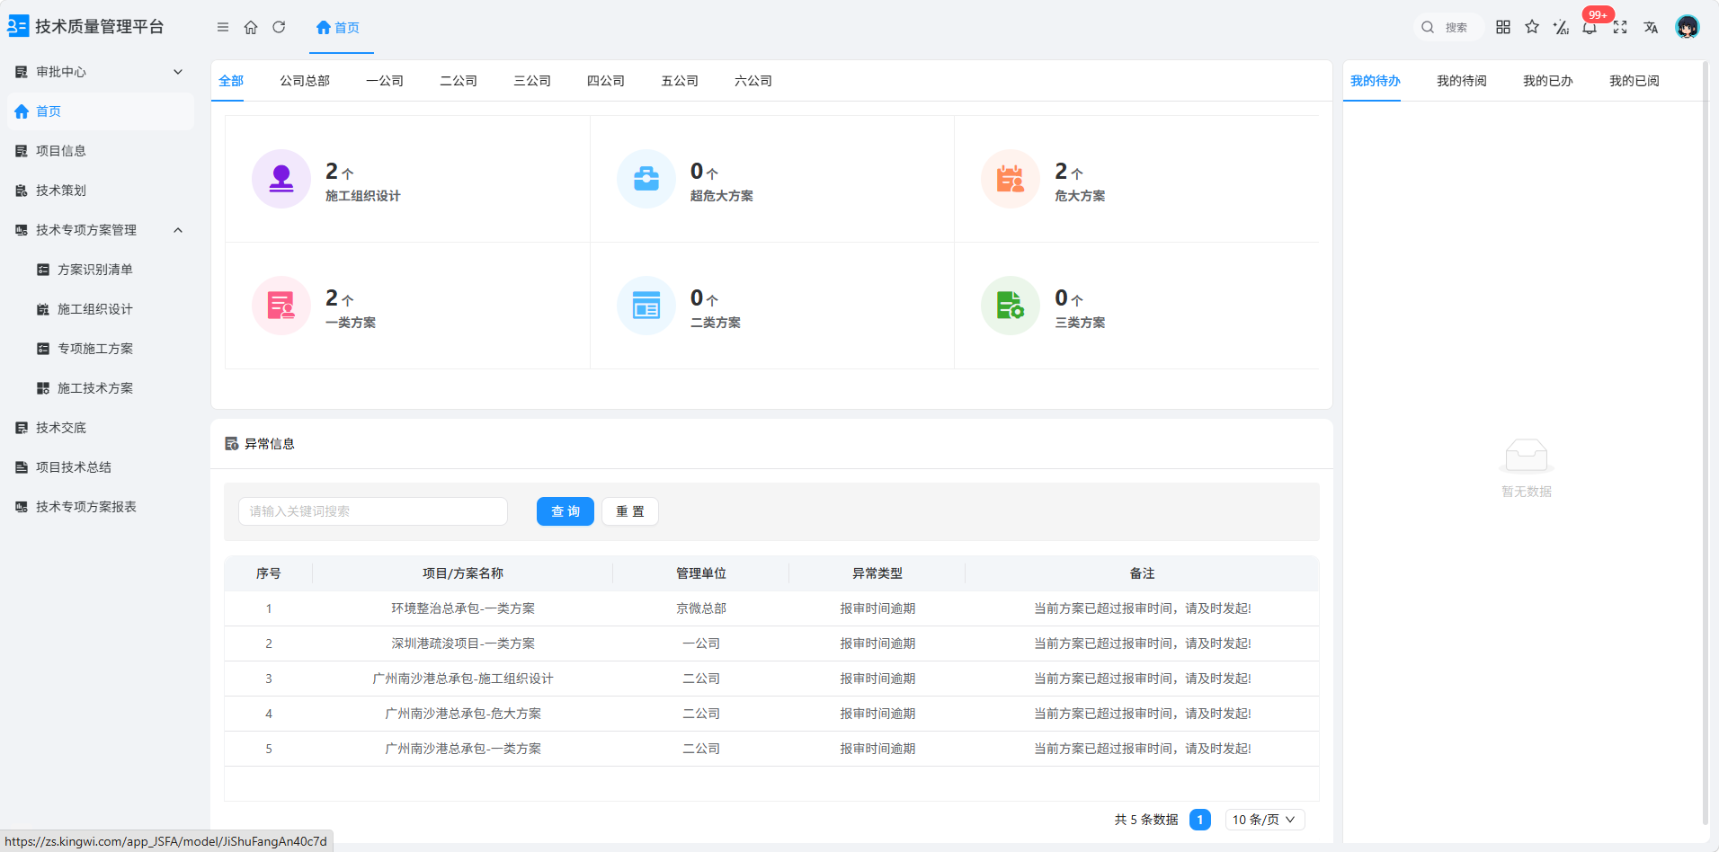Toggle fullscreen mode icon

click(x=1620, y=27)
